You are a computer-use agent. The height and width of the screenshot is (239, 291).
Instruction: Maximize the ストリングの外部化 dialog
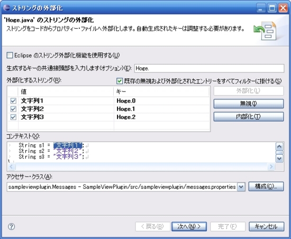(272, 8)
